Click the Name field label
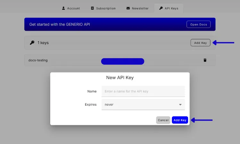This screenshot has width=240, height=144. 92,91
